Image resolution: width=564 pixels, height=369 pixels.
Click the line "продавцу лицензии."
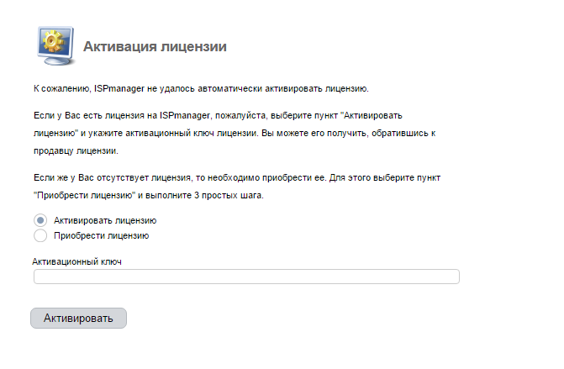pyautogui.click(x=76, y=152)
